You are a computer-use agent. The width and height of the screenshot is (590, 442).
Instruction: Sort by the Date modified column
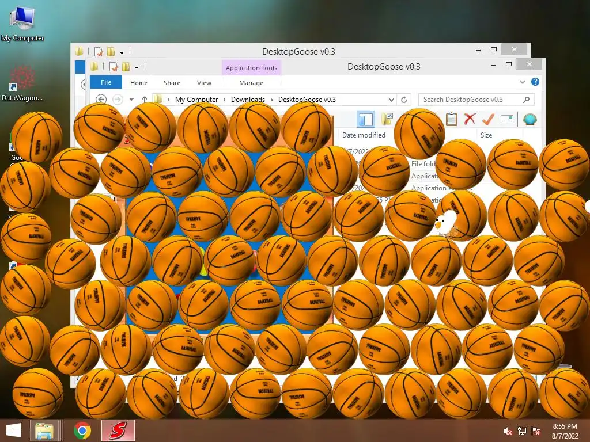[x=364, y=135]
